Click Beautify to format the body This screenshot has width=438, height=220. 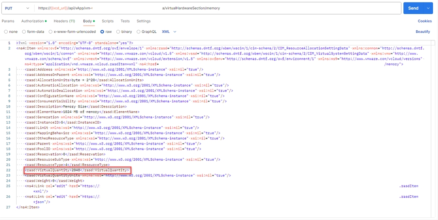pyautogui.click(x=423, y=32)
